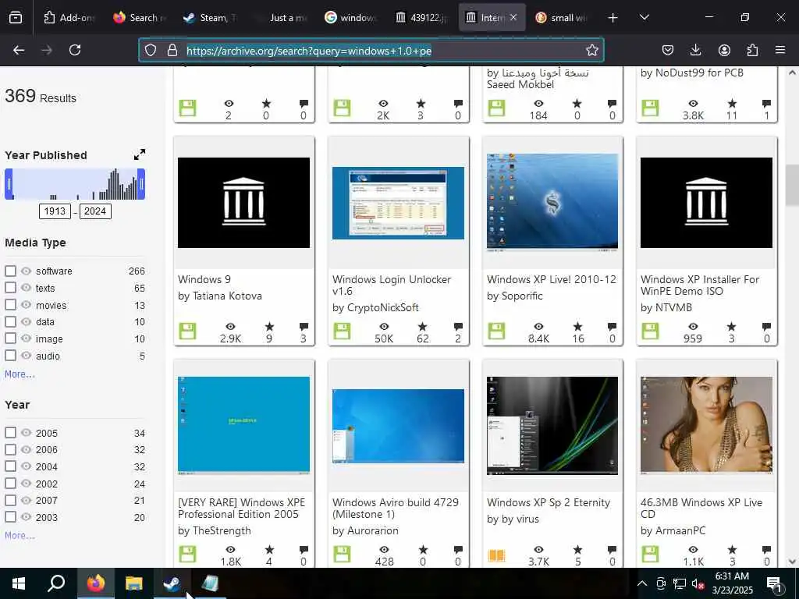Close the active Internet Archive tab
This screenshot has width=799, height=599.
tap(513, 17)
